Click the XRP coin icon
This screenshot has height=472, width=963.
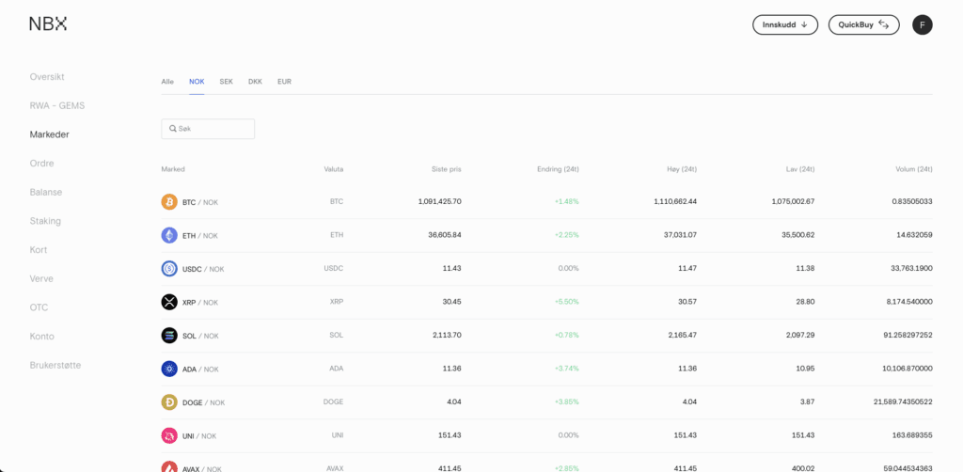(169, 302)
